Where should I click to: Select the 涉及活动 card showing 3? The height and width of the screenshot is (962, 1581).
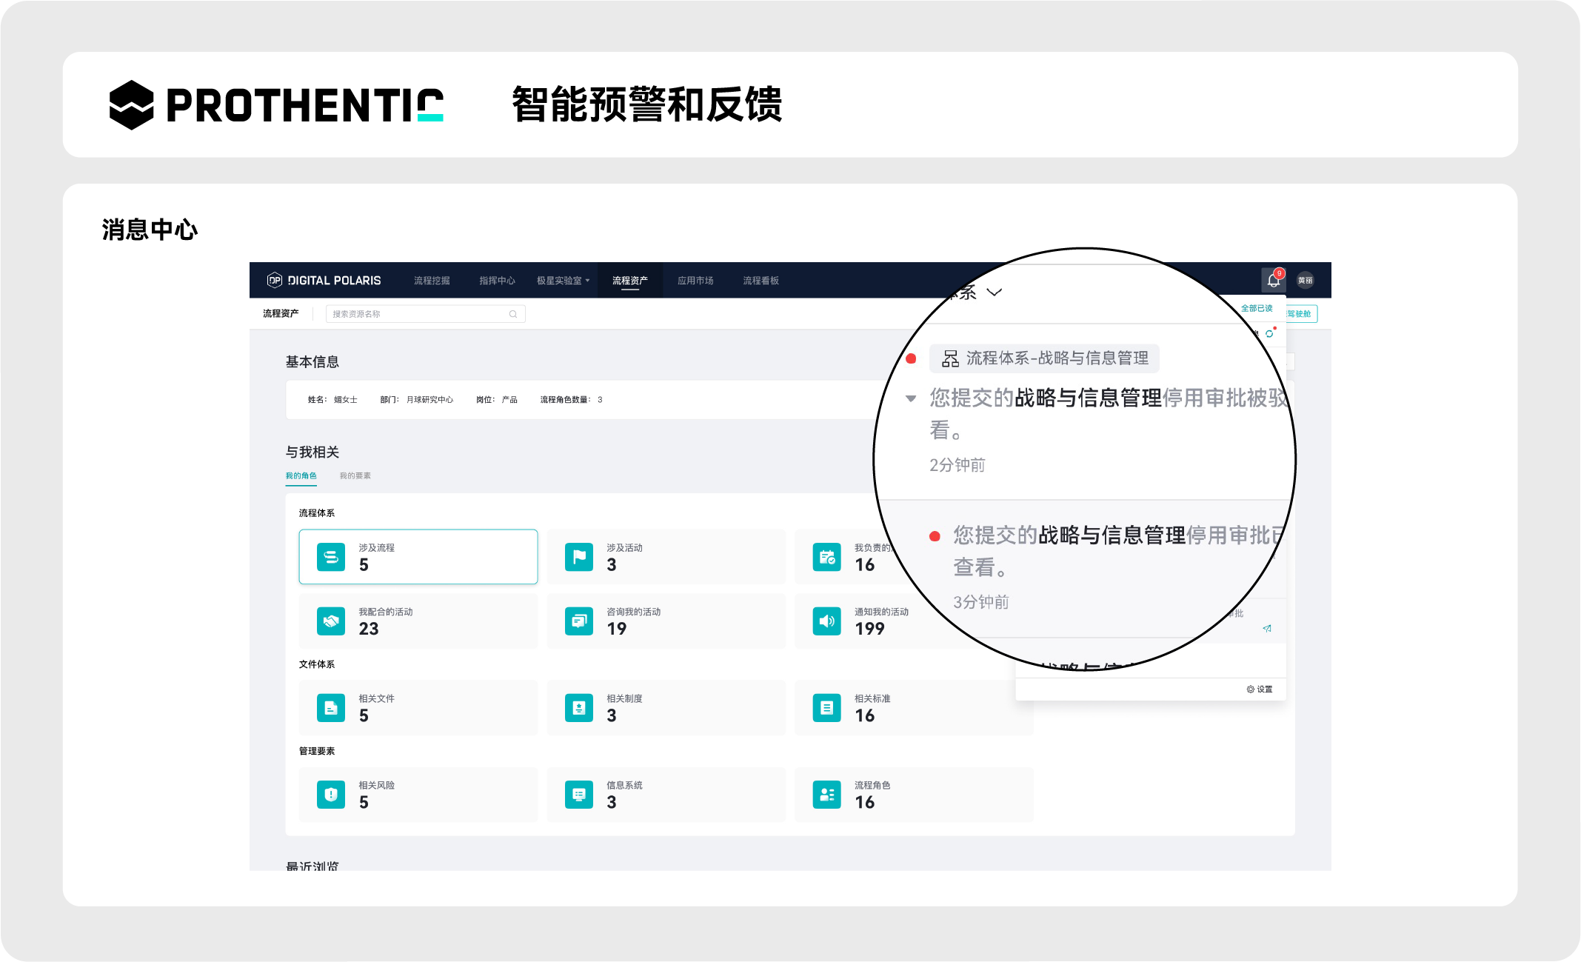[666, 557]
